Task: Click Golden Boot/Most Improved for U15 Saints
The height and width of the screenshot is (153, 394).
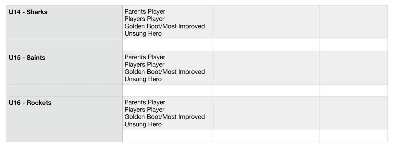Action: (164, 72)
